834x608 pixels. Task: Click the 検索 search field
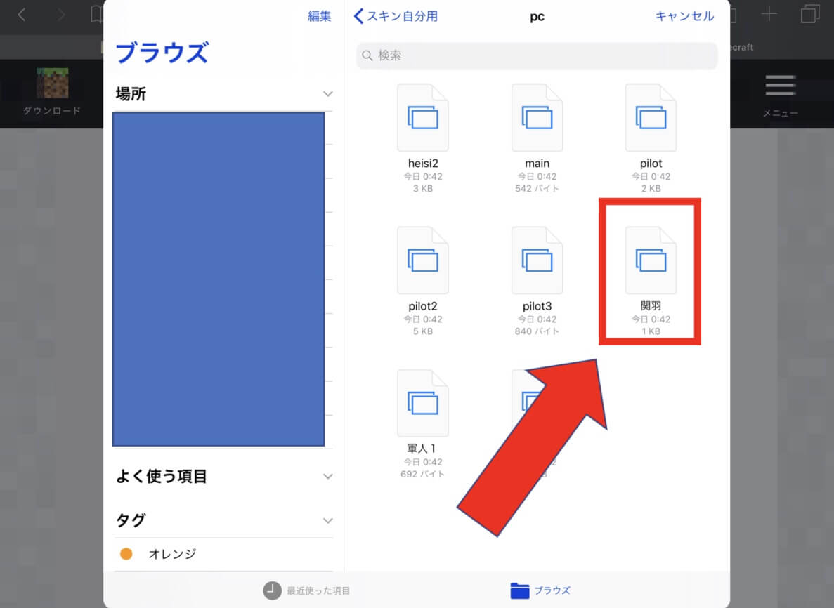point(537,55)
